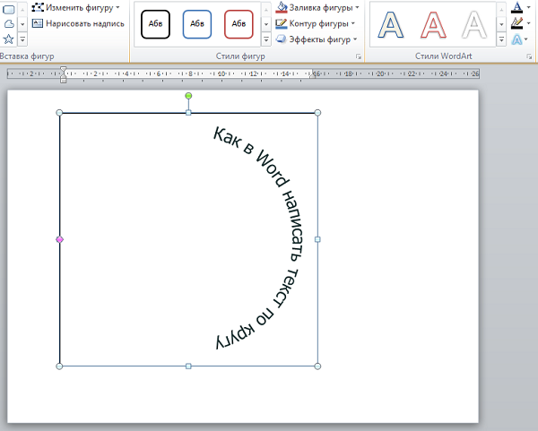538x431 pixels.
Task: Click the Shape Effects icon
Action: [x=282, y=39]
